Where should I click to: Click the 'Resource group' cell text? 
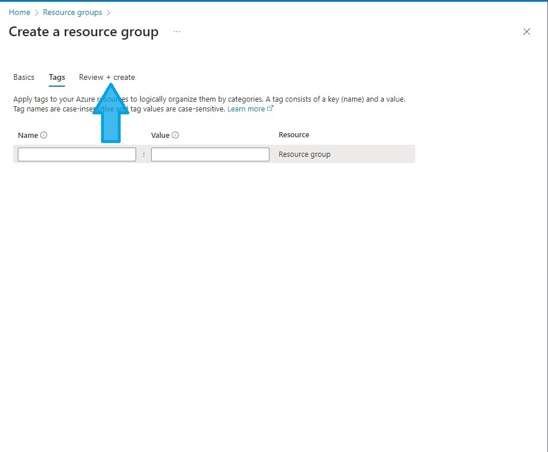[x=304, y=154]
